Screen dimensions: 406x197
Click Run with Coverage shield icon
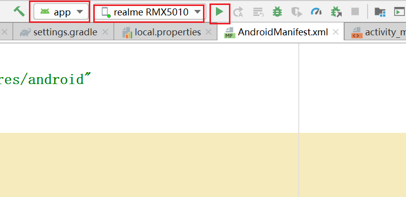pyautogui.click(x=297, y=12)
